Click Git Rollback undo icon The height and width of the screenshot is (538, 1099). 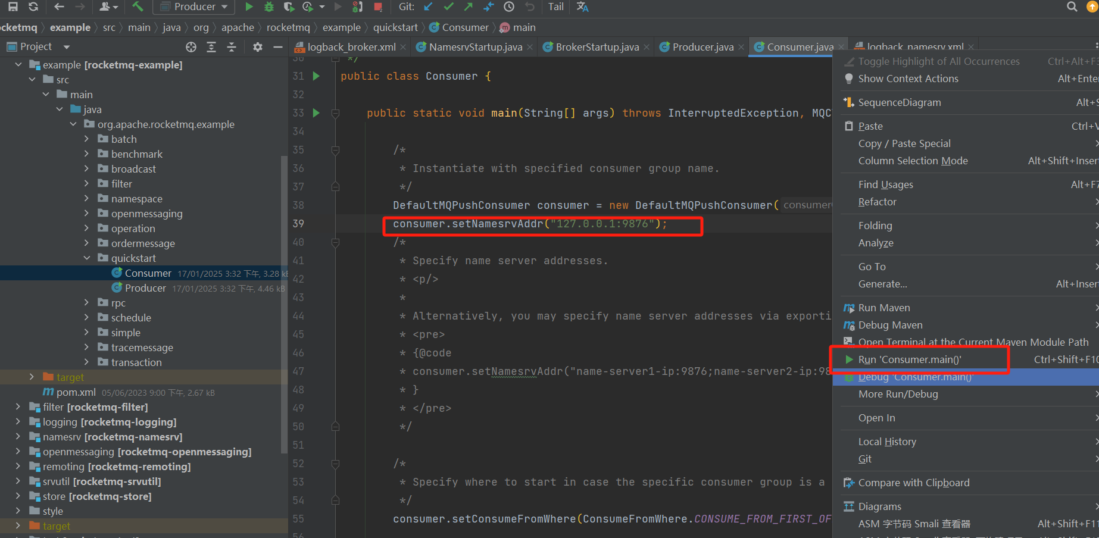click(529, 7)
